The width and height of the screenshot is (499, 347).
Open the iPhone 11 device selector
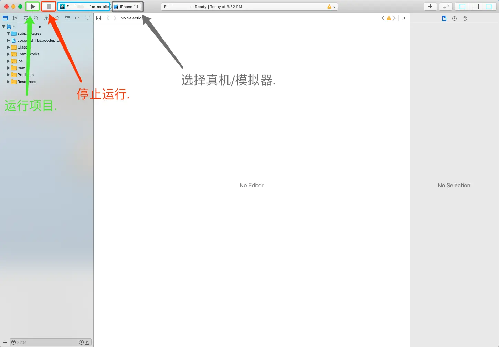[127, 6]
